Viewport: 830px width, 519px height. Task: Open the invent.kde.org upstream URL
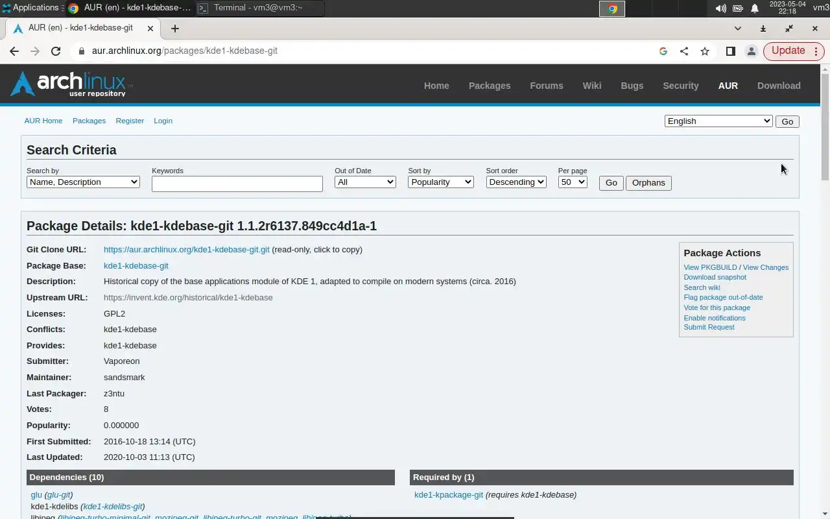[188, 298]
